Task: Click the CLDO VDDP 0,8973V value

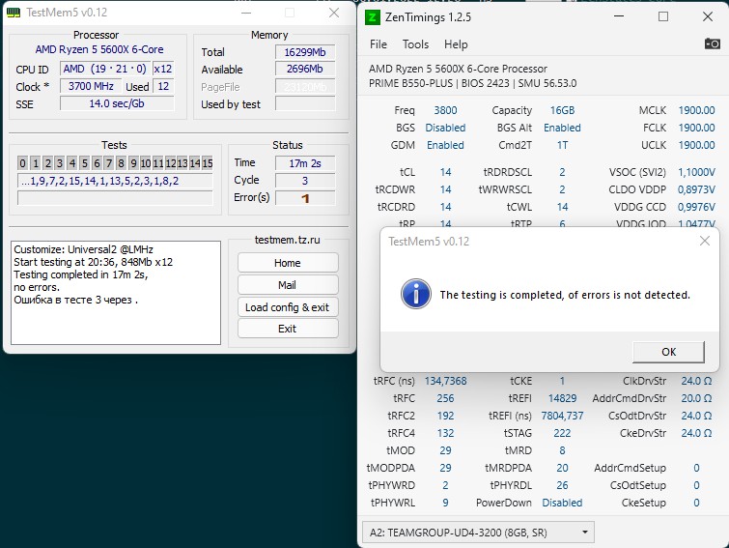Action: pos(696,189)
